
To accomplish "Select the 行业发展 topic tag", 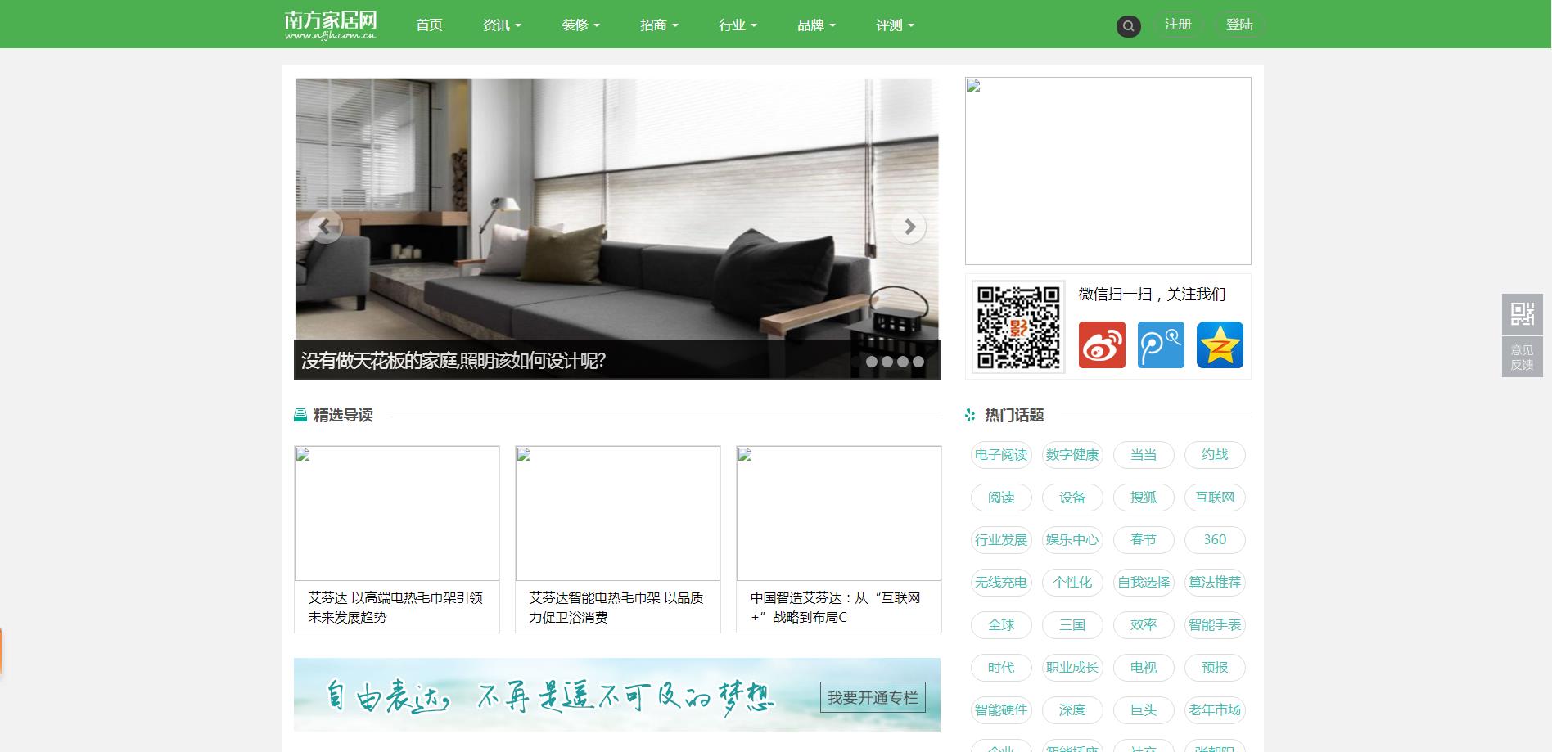I will [1001, 540].
